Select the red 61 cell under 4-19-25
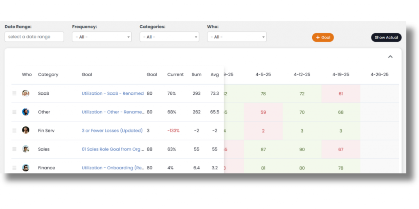This screenshot has width=419, height=209. pyautogui.click(x=340, y=93)
